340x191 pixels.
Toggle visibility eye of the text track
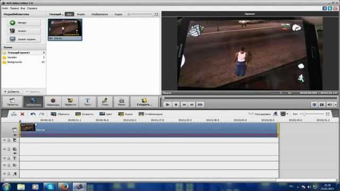(4, 158)
